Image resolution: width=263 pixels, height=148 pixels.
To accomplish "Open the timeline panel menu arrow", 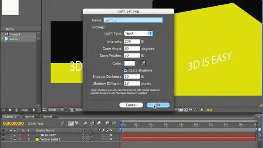I will pyautogui.click(x=259, y=117).
